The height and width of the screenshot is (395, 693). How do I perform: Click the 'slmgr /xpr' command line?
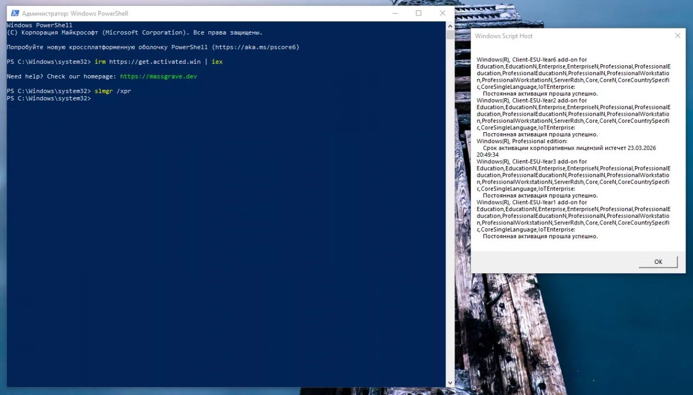click(x=112, y=91)
